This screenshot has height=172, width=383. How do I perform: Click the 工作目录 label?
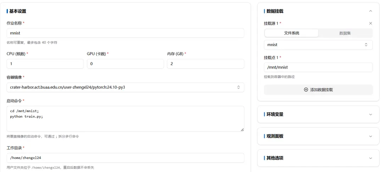(x=16, y=148)
